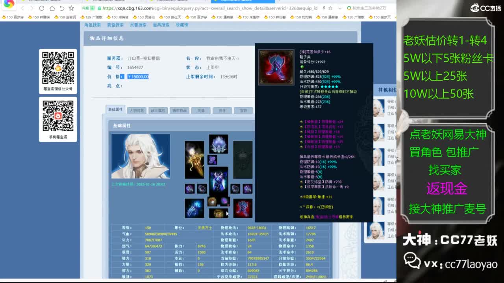The image size is (504, 283).
Task: Switch to the 战斗属性 tab
Action: tap(158, 110)
